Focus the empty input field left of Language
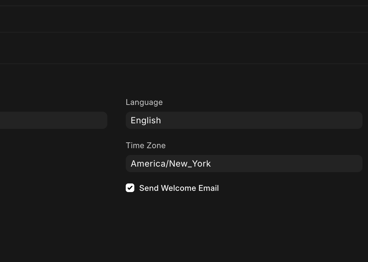368x262 pixels. (x=52, y=120)
